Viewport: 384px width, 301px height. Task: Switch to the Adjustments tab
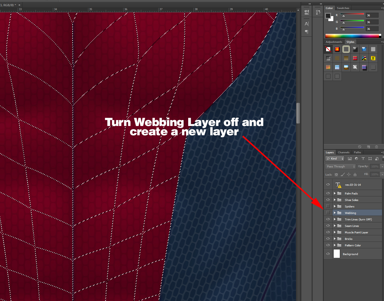click(334, 42)
